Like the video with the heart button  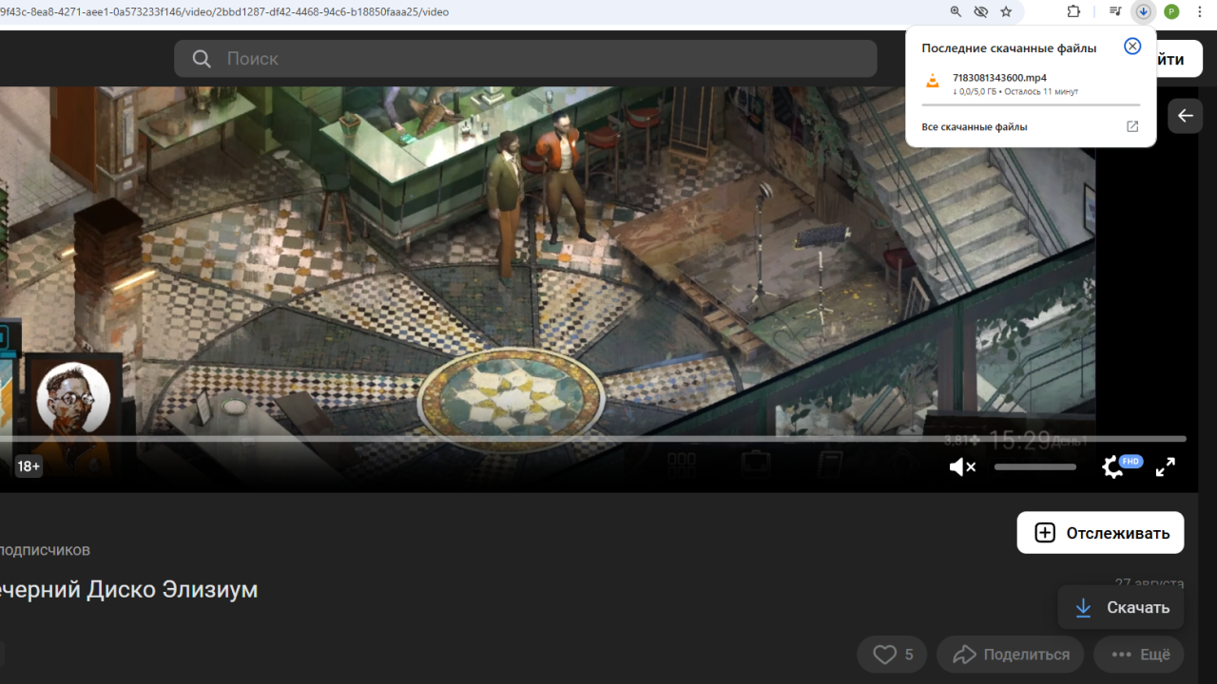click(x=893, y=655)
